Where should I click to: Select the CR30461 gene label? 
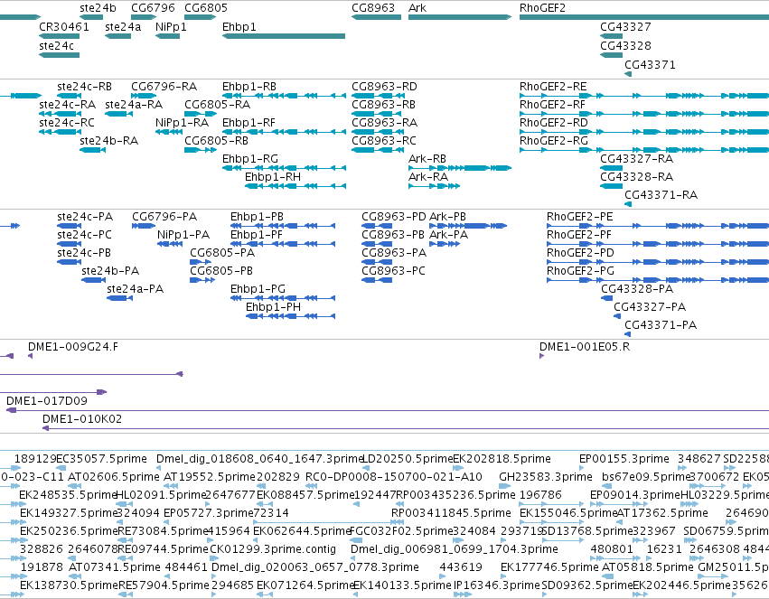pyautogui.click(x=64, y=26)
